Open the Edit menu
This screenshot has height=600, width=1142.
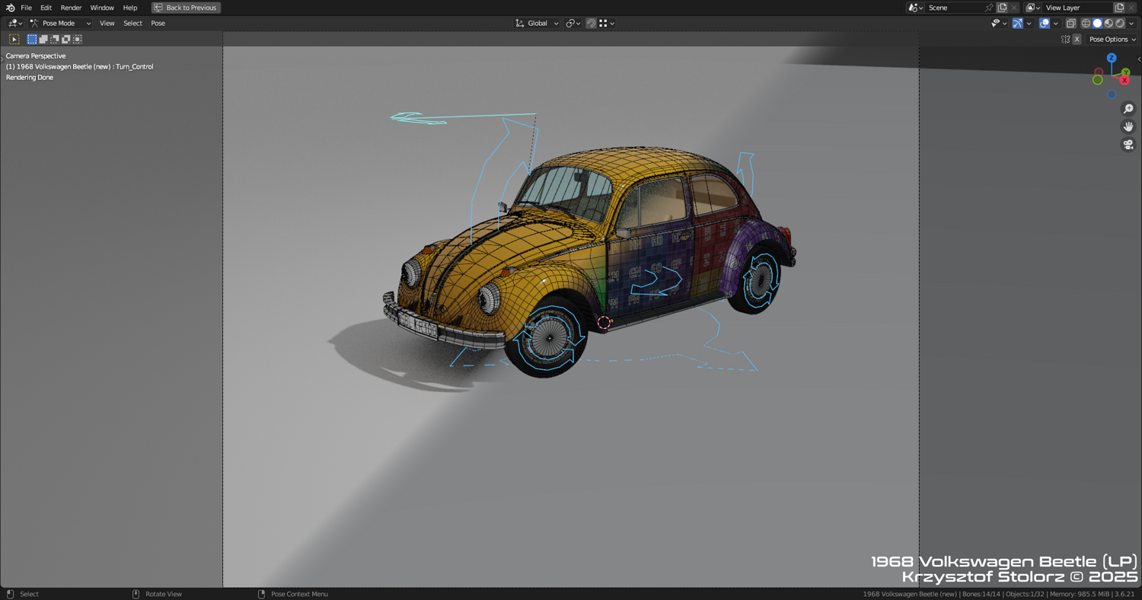[46, 8]
